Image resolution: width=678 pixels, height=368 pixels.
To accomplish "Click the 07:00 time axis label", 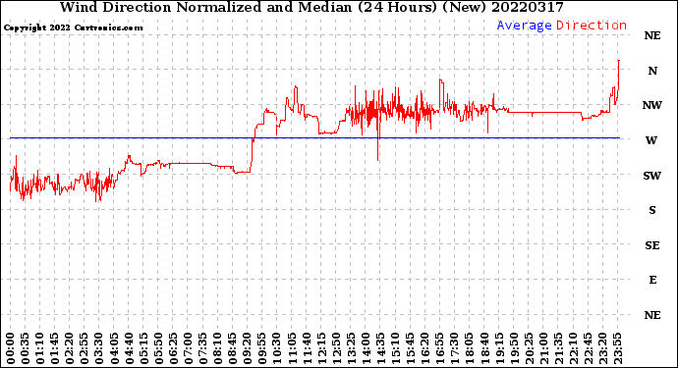I will point(188,348).
